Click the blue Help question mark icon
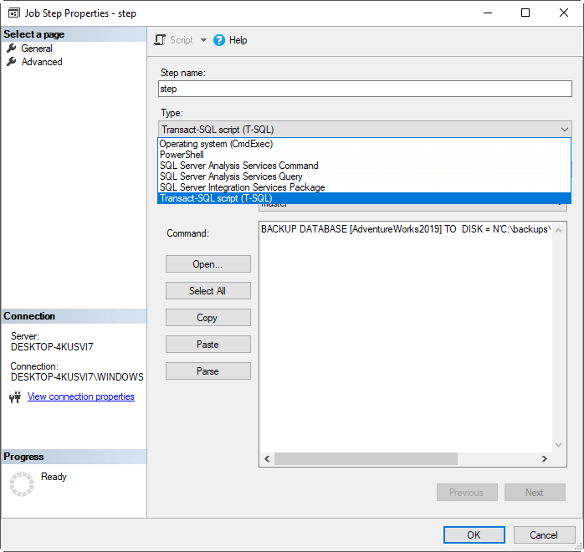584x552 pixels. [219, 40]
